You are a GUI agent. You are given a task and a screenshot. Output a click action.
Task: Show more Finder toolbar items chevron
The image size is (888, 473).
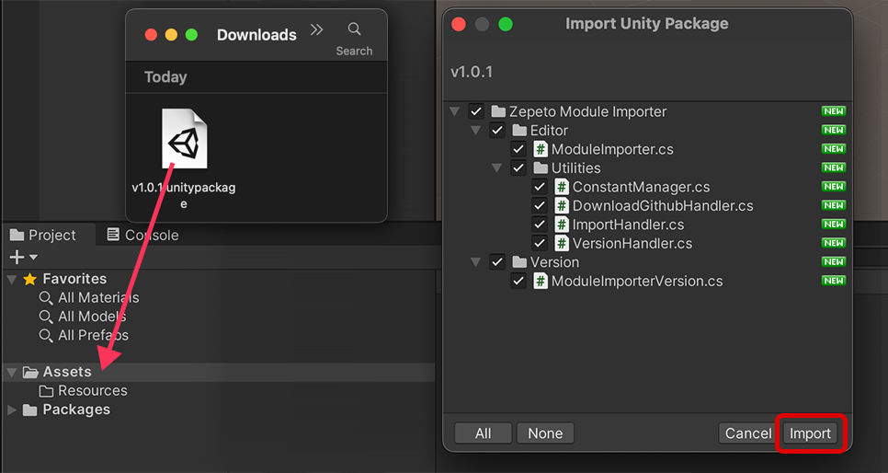316,29
